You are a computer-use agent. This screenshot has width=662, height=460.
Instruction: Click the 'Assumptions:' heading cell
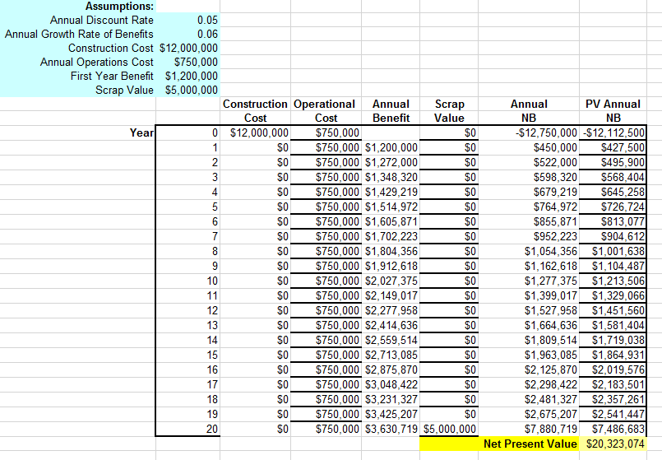(x=119, y=7)
